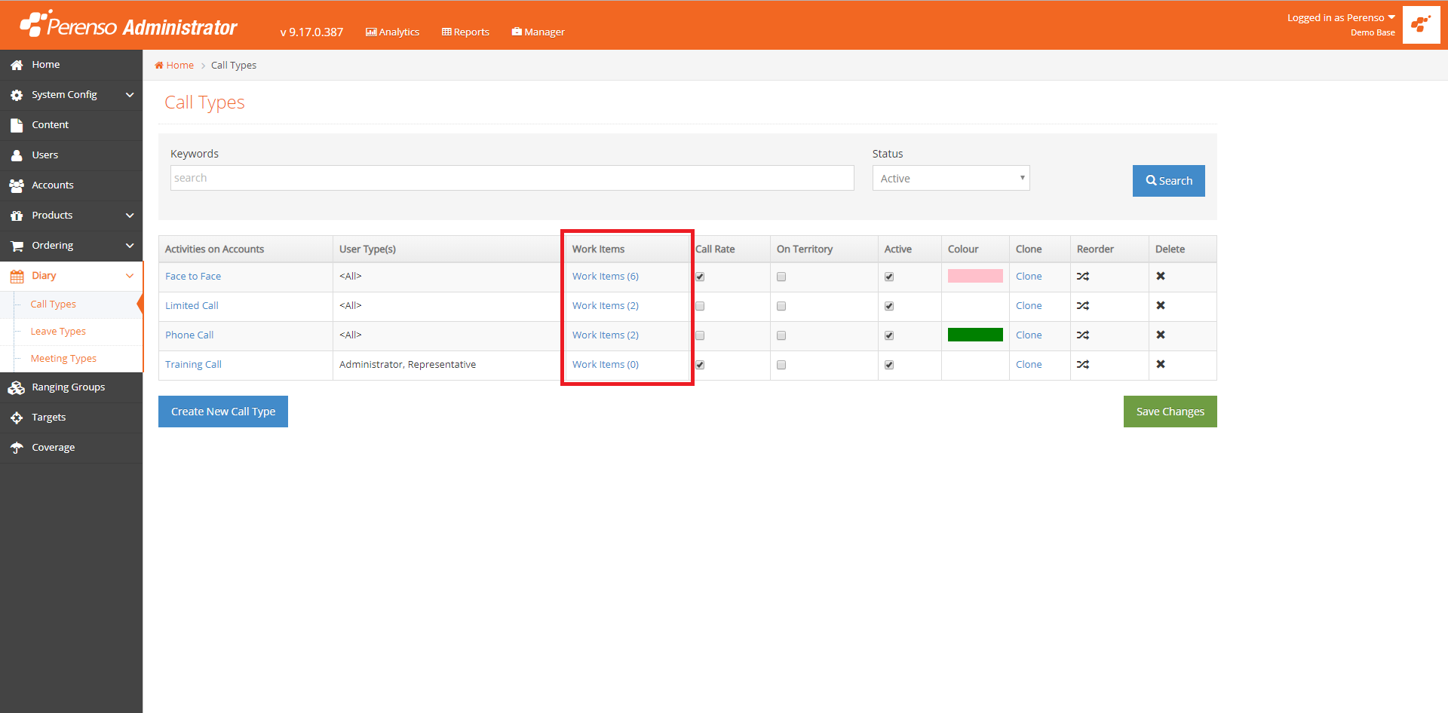The width and height of the screenshot is (1448, 713).
Task: Select Leave Types in Diary submenu
Action: pos(58,332)
